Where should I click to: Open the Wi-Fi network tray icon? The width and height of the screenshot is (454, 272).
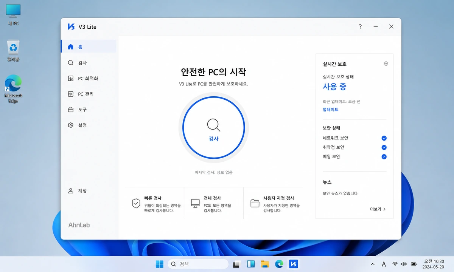point(395,264)
